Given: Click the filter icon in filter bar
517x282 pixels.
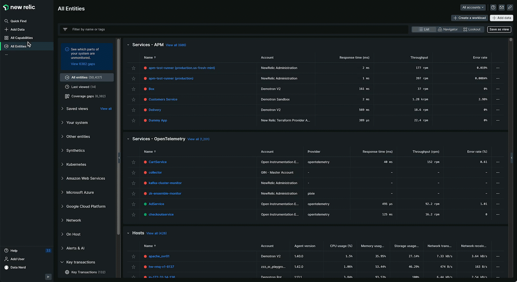Looking at the screenshot, I should pos(65,29).
